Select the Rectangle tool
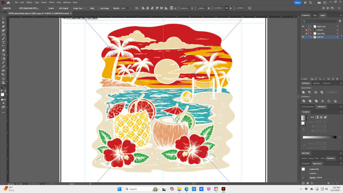 (3, 35)
